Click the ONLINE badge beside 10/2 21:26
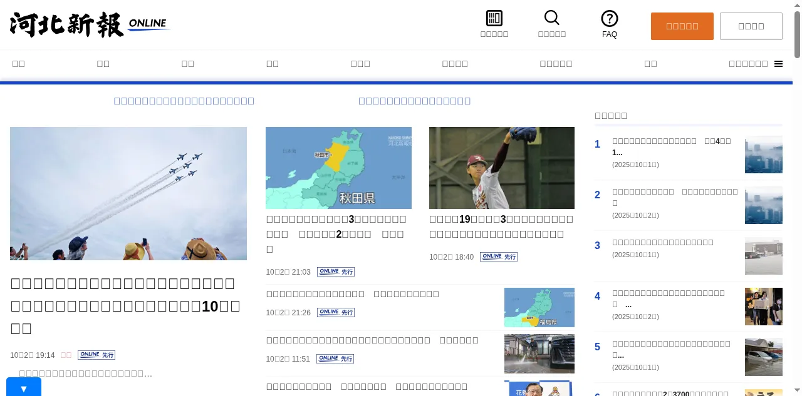 click(336, 312)
